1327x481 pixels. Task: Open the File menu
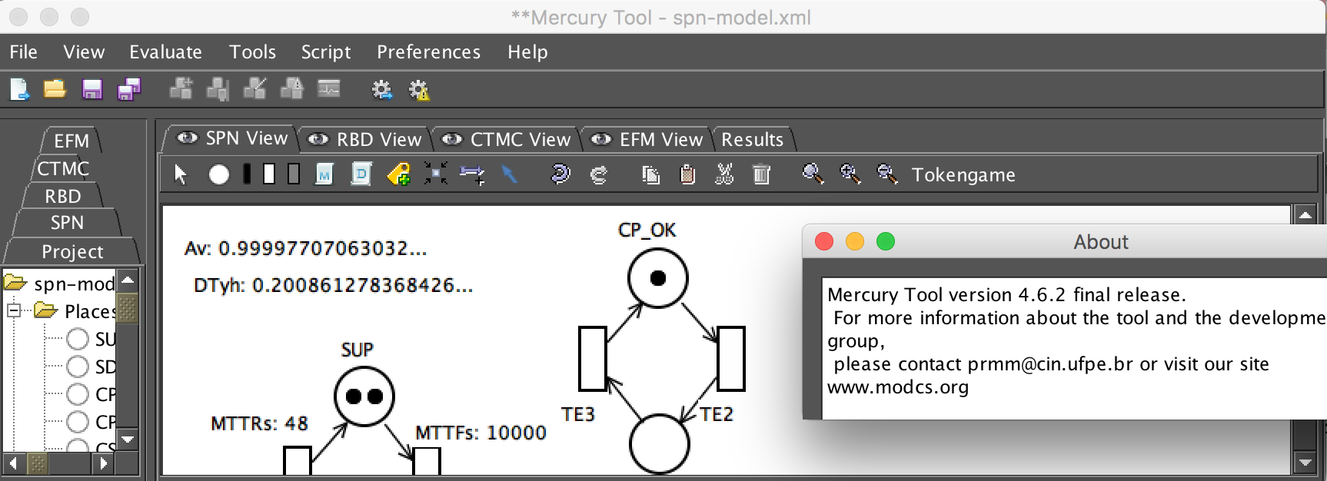click(x=23, y=51)
